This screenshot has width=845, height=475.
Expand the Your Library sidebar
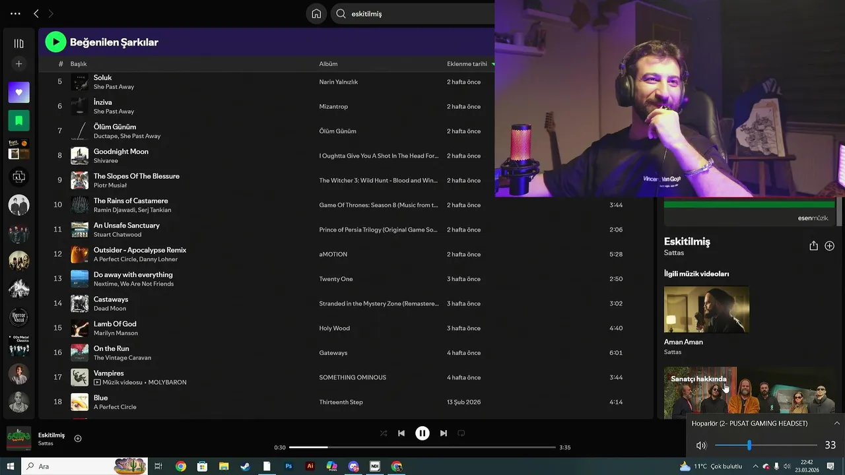18,44
